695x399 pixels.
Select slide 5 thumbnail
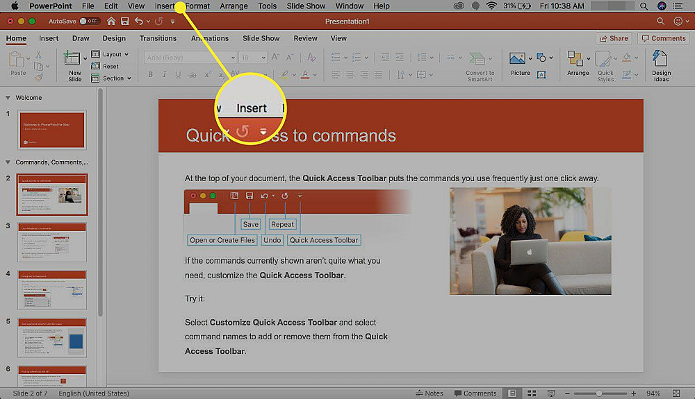[52, 337]
